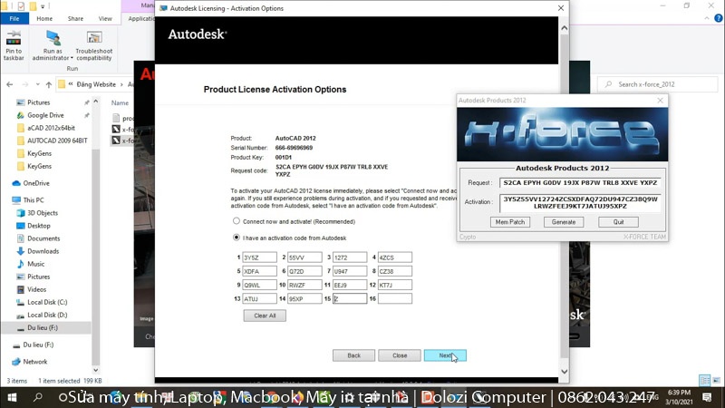Open recent locations dropdown chevron
The height and width of the screenshot is (408, 725).
pos(37,84)
